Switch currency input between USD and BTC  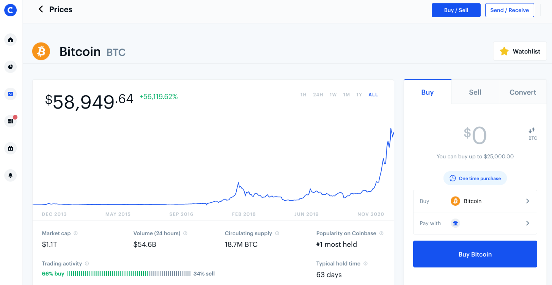pos(532,132)
